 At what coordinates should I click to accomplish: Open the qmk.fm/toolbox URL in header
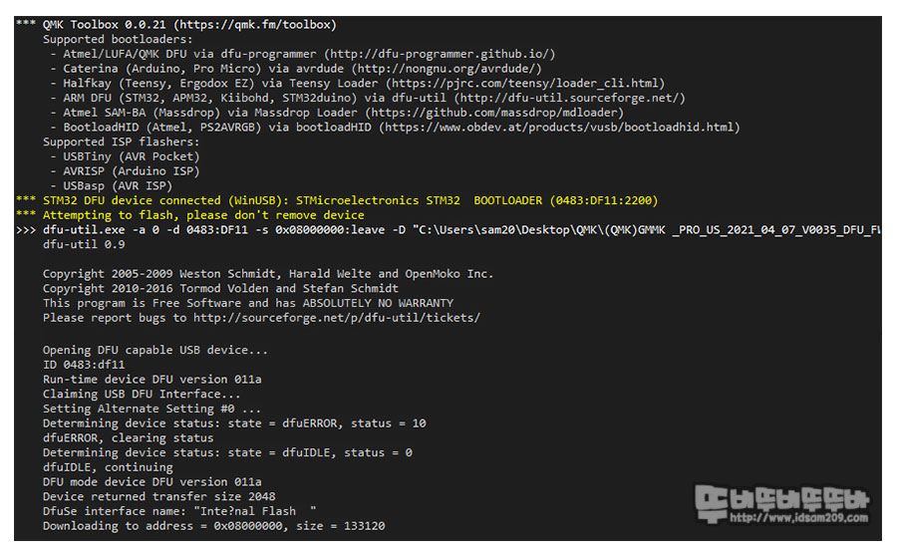point(255,25)
